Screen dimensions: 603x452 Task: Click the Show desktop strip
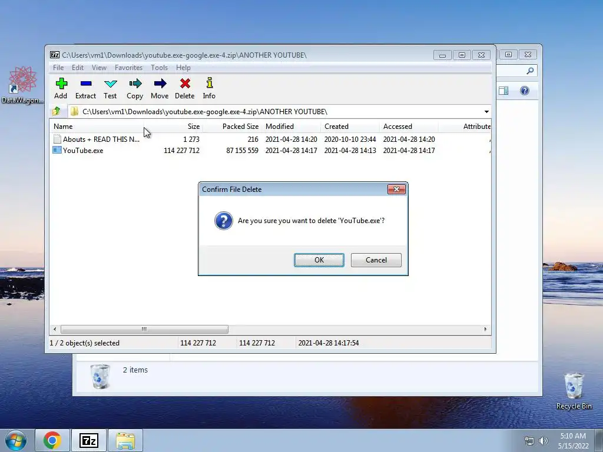click(x=599, y=440)
